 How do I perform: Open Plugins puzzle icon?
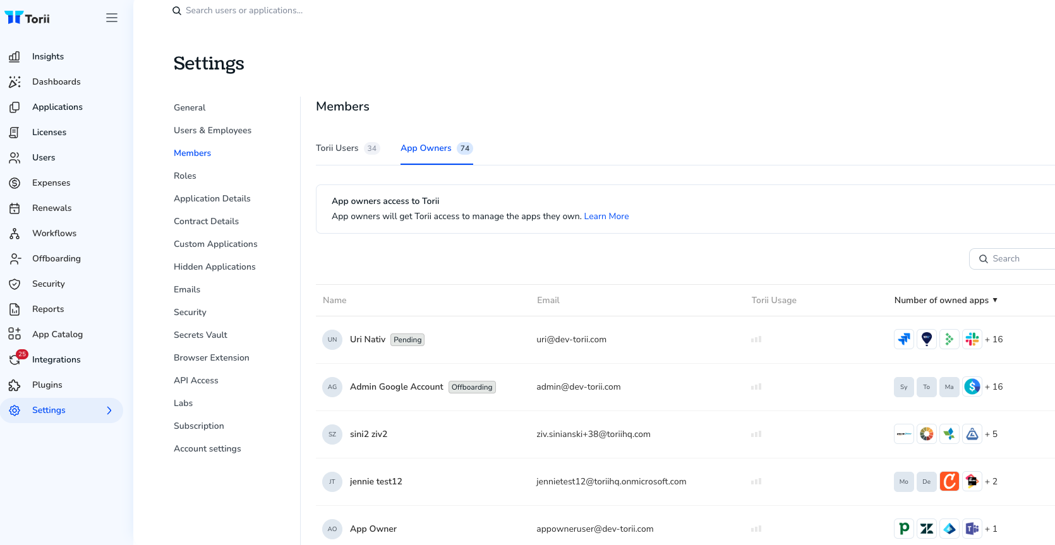(x=15, y=385)
